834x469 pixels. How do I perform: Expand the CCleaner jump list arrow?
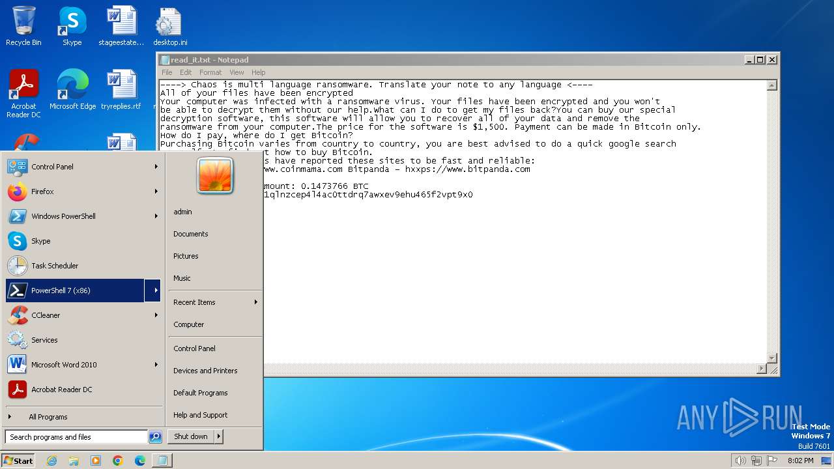pos(156,315)
